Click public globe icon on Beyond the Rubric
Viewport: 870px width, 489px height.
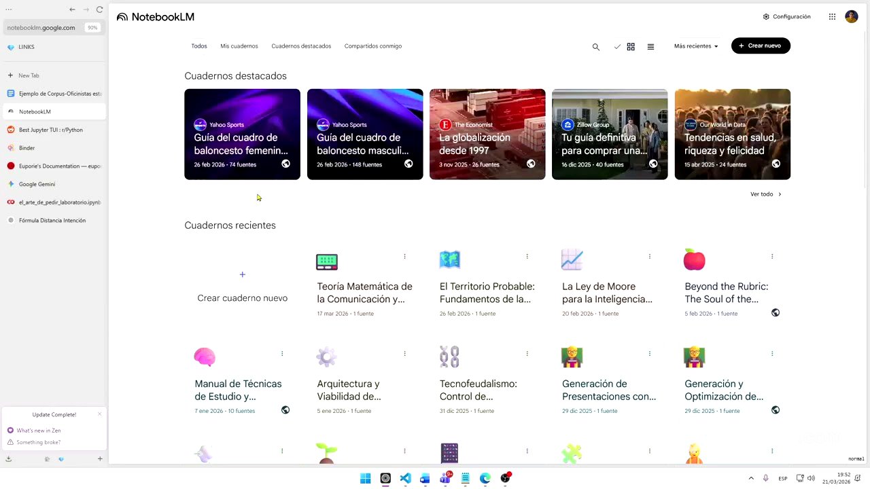pyautogui.click(x=776, y=312)
